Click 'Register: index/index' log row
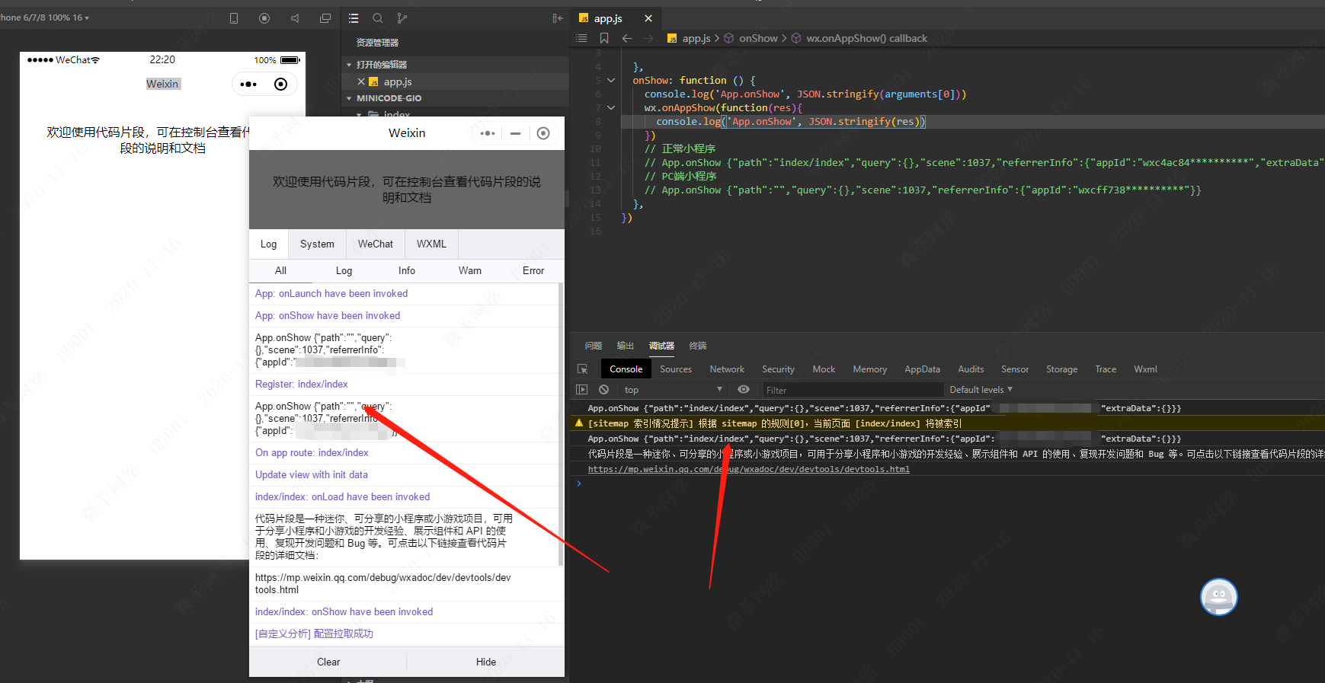Viewport: 1325px width, 683px height. (x=405, y=385)
